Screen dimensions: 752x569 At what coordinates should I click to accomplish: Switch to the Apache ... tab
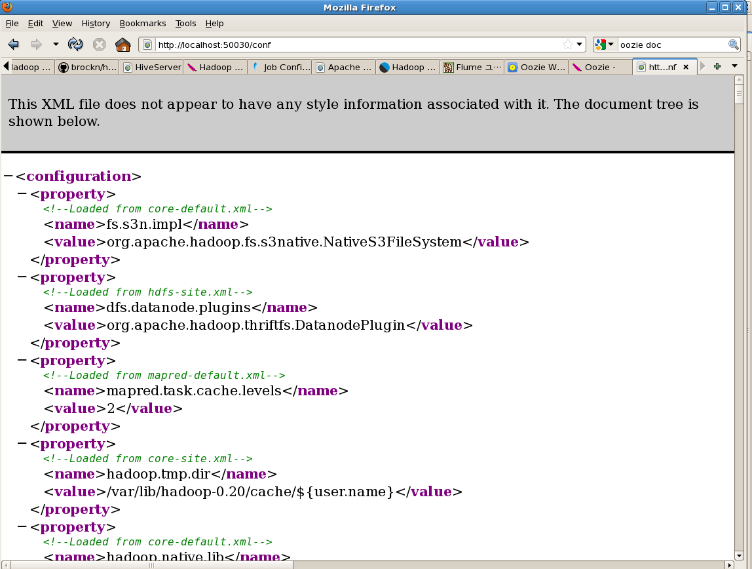[345, 67]
